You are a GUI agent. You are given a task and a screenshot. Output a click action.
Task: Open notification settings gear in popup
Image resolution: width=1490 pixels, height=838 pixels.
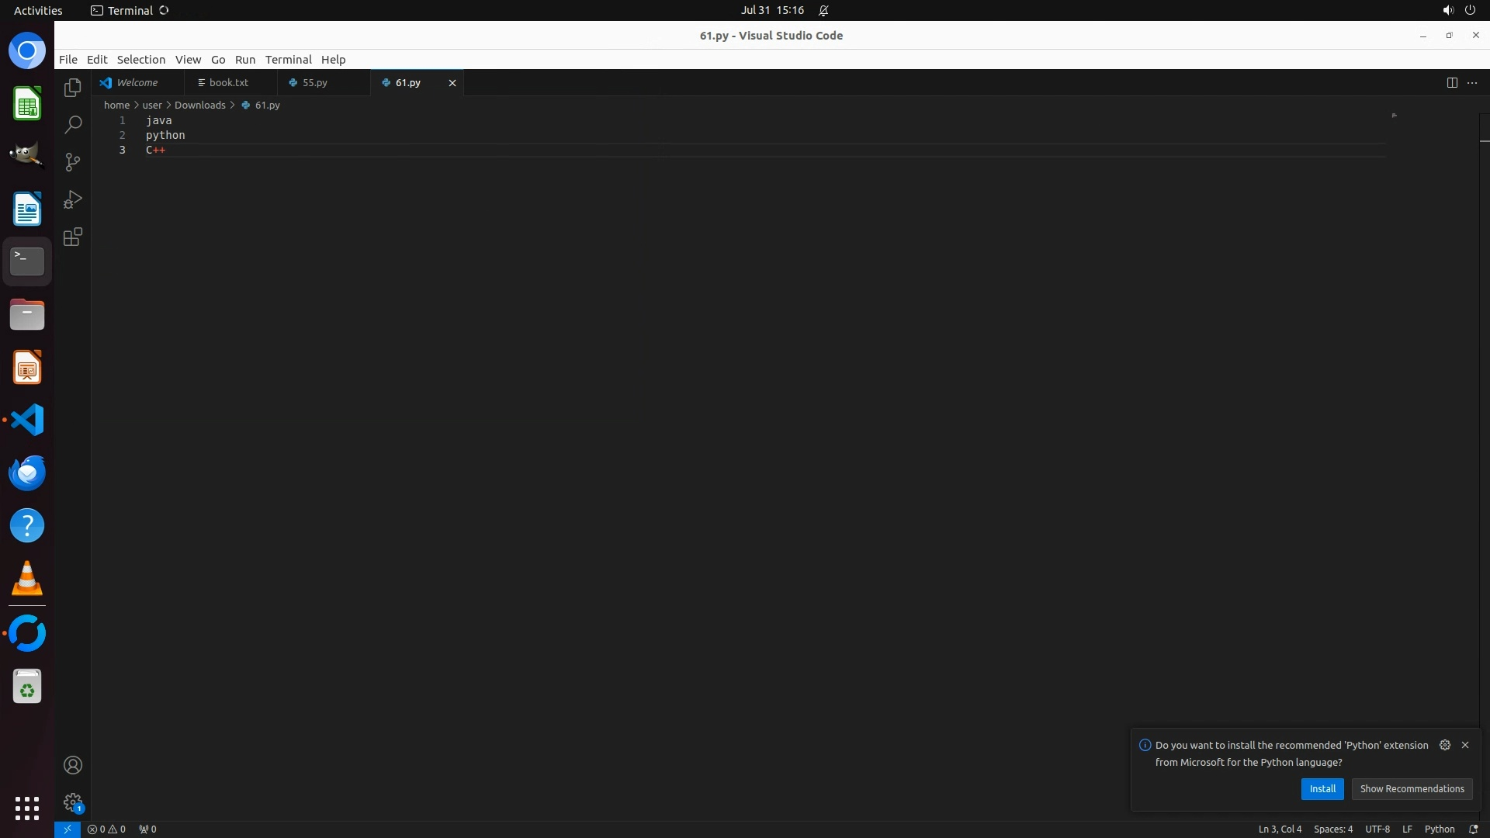[1445, 745]
